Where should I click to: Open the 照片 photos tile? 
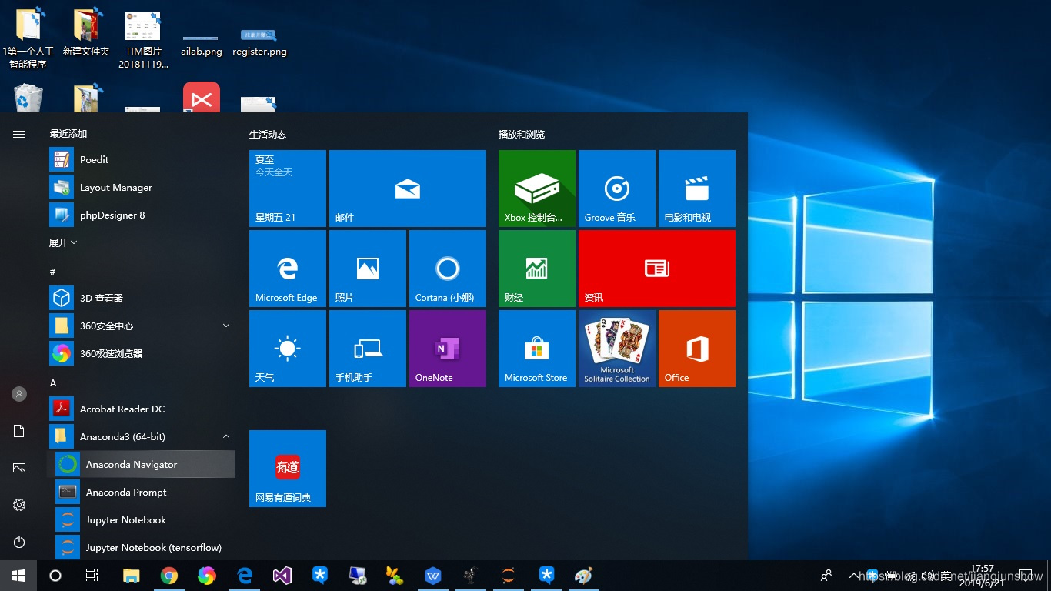pyautogui.click(x=368, y=269)
